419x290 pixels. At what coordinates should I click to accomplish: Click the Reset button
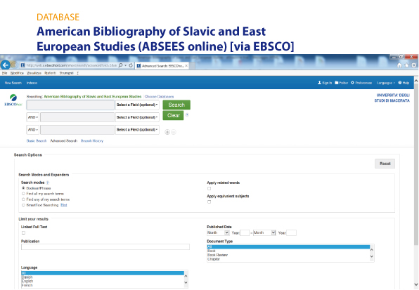click(x=385, y=164)
